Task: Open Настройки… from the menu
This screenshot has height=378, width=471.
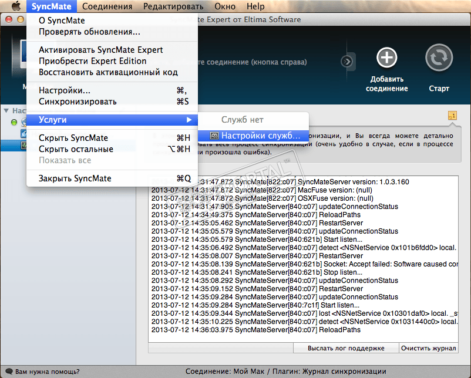Action: click(x=112, y=90)
